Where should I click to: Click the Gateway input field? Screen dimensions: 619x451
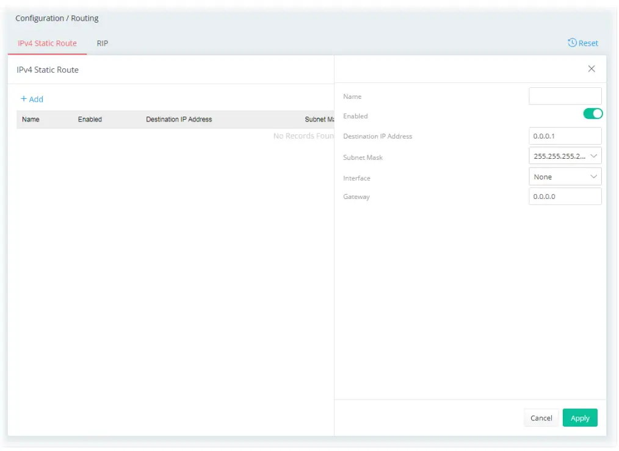[x=565, y=196]
